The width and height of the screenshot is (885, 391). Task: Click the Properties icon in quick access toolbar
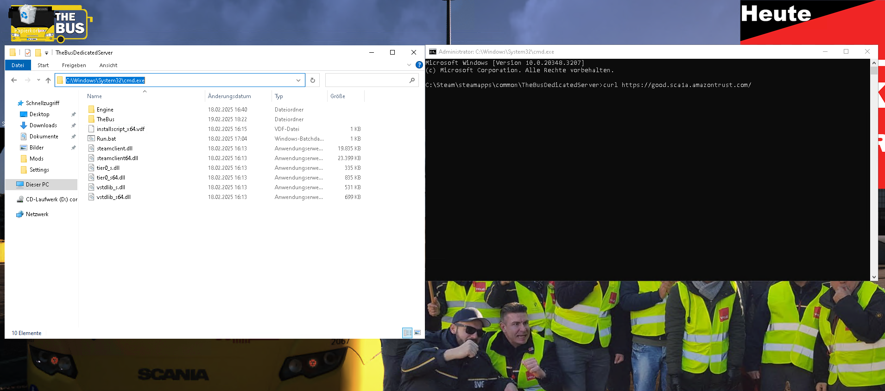coord(28,53)
